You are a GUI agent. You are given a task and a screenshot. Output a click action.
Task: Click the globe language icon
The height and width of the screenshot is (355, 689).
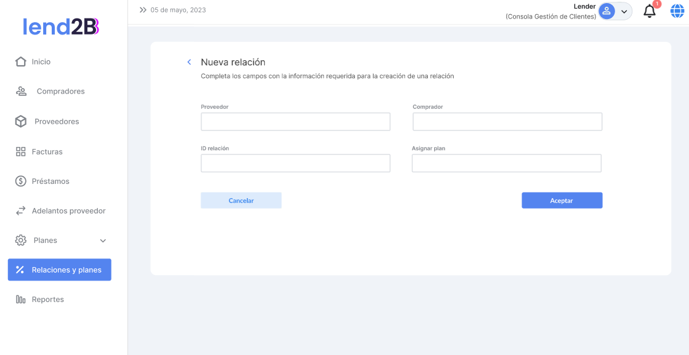(677, 11)
